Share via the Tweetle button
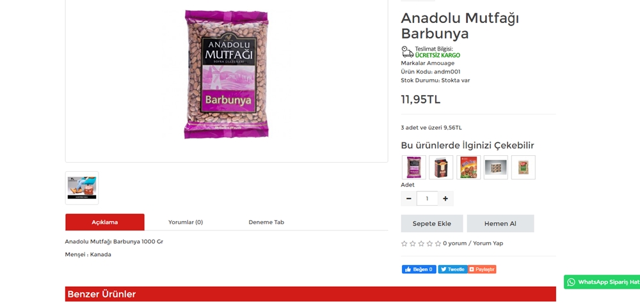 click(452, 270)
